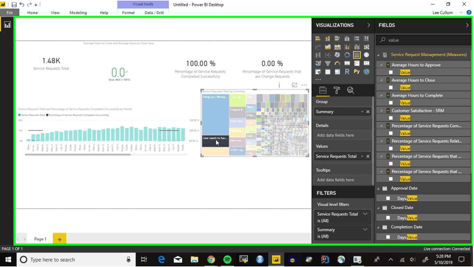Remove Summary field from Group well
The height and width of the screenshot is (267, 474).
368,112
